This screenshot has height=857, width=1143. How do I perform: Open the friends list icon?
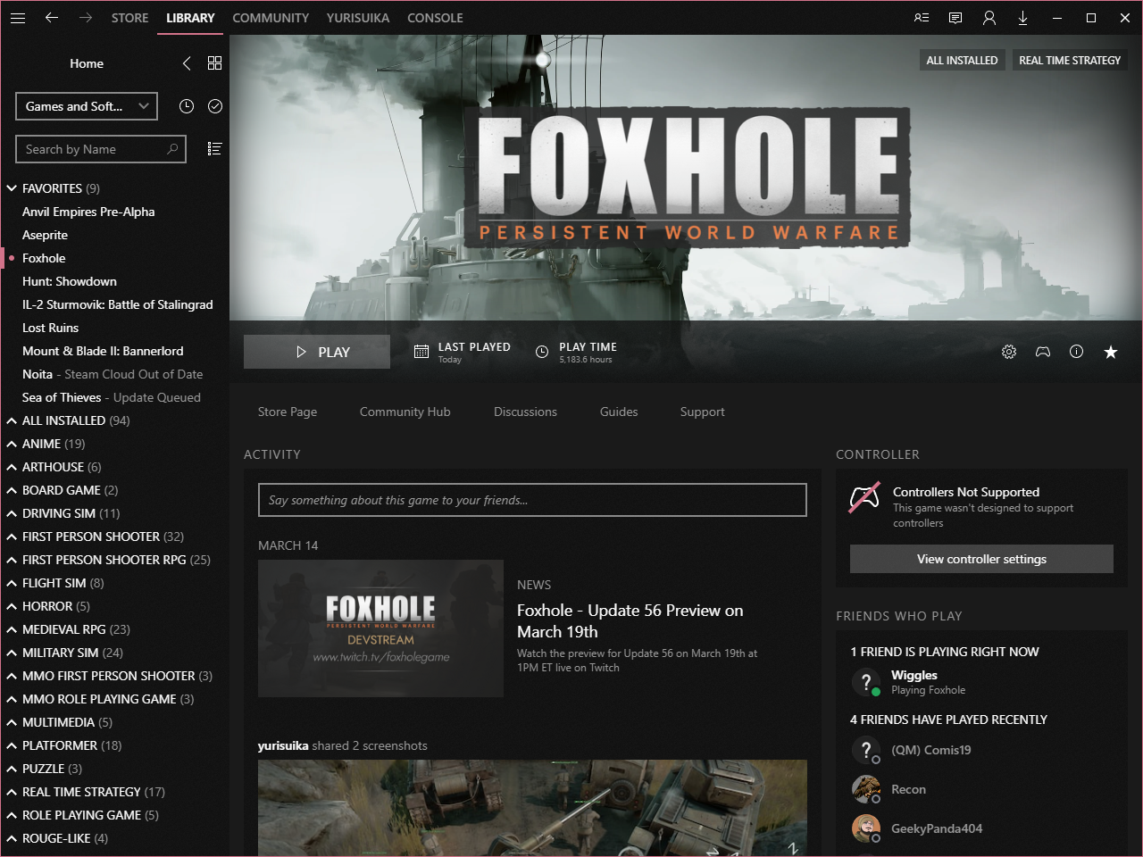(x=922, y=18)
